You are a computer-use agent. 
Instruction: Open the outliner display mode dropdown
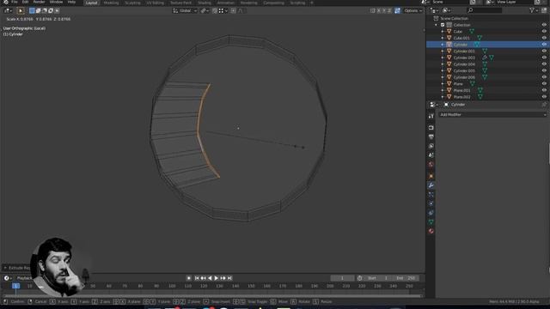[x=447, y=10]
